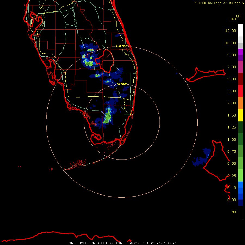245x245 pixels.
Task: Click the 0.75 legend value
Action: pos(232,152)
